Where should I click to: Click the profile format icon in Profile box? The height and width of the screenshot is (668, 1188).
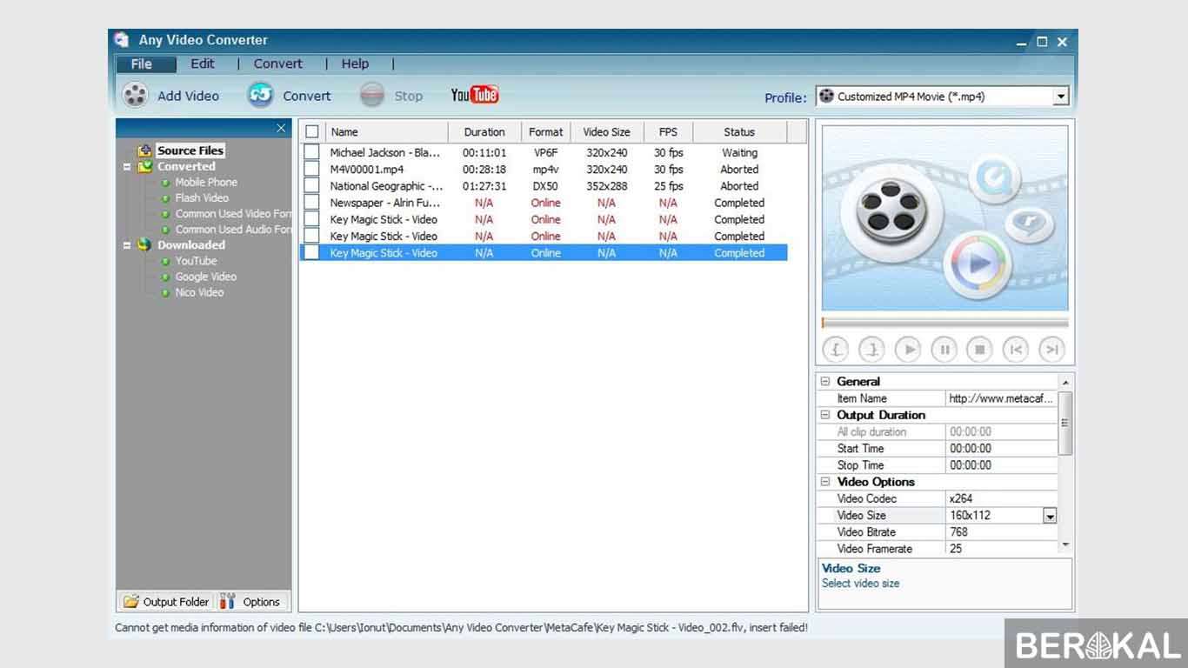click(x=826, y=97)
